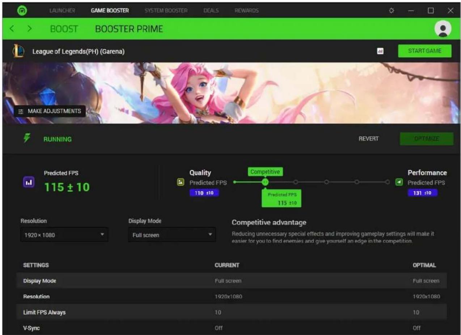
Task: Launch with the Start Game button
Action: 425,51
